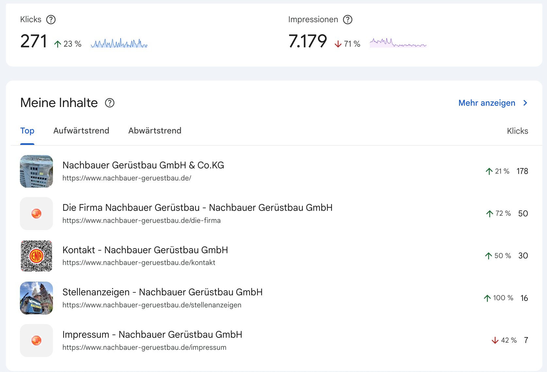Click the chevron arrow after Mehr anzeigen
The width and height of the screenshot is (547, 372).
point(525,103)
